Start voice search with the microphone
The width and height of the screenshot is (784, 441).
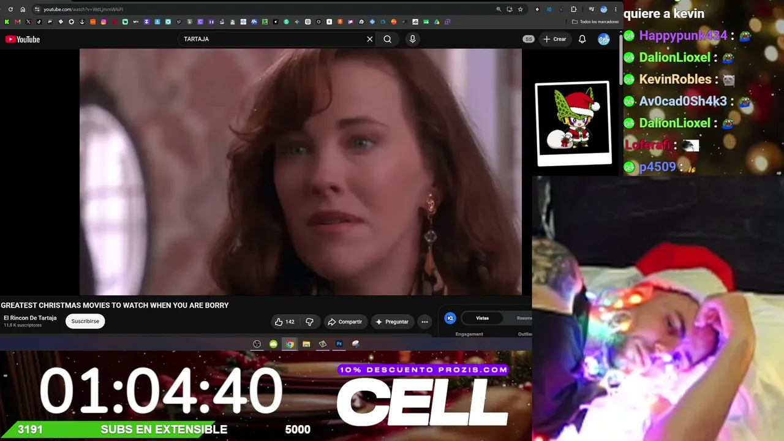coord(412,39)
